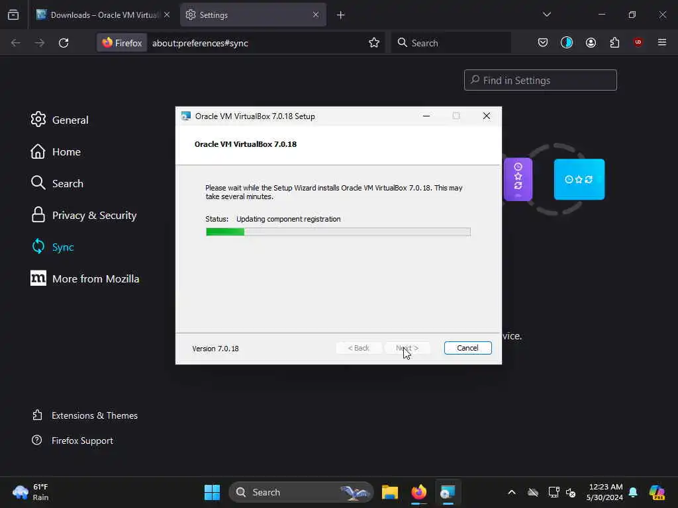Close the Downloads Oracle VM VirtualBox tab
678x508 pixels.
pyautogui.click(x=167, y=15)
